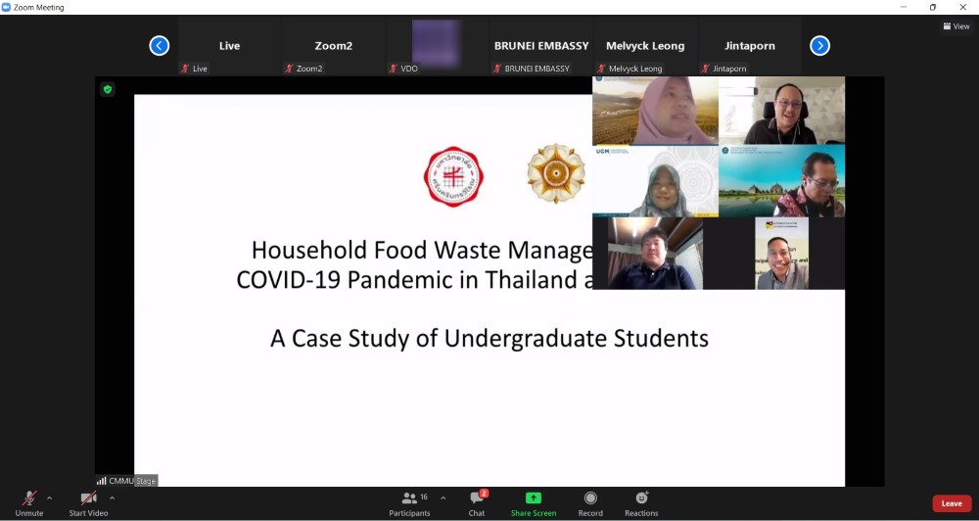Open the Participants panel
Image resolution: width=979 pixels, height=521 pixels.
click(410, 498)
